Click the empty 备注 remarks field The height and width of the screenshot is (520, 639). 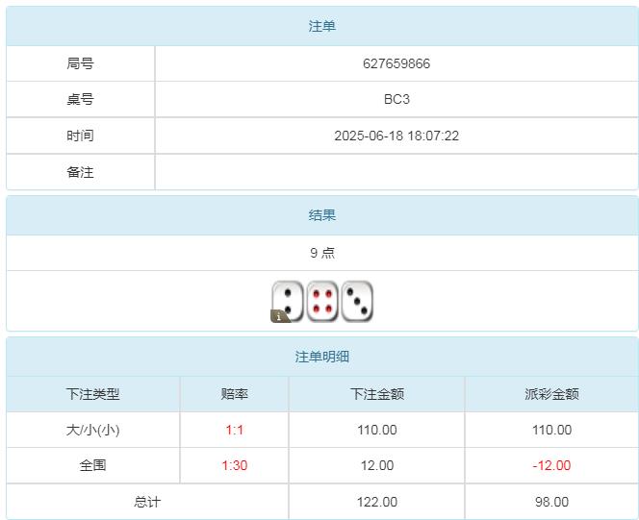[x=396, y=172]
